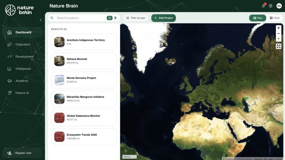Collapse the left sidebar with chevron
The image size is (285, 160).
(x=40, y=20)
